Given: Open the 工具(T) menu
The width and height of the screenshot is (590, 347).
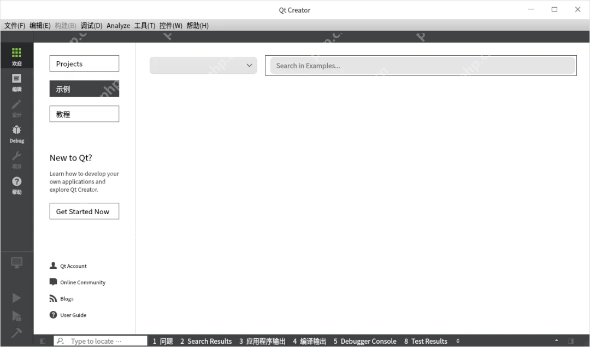Looking at the screenshot, I should (145, 25).
